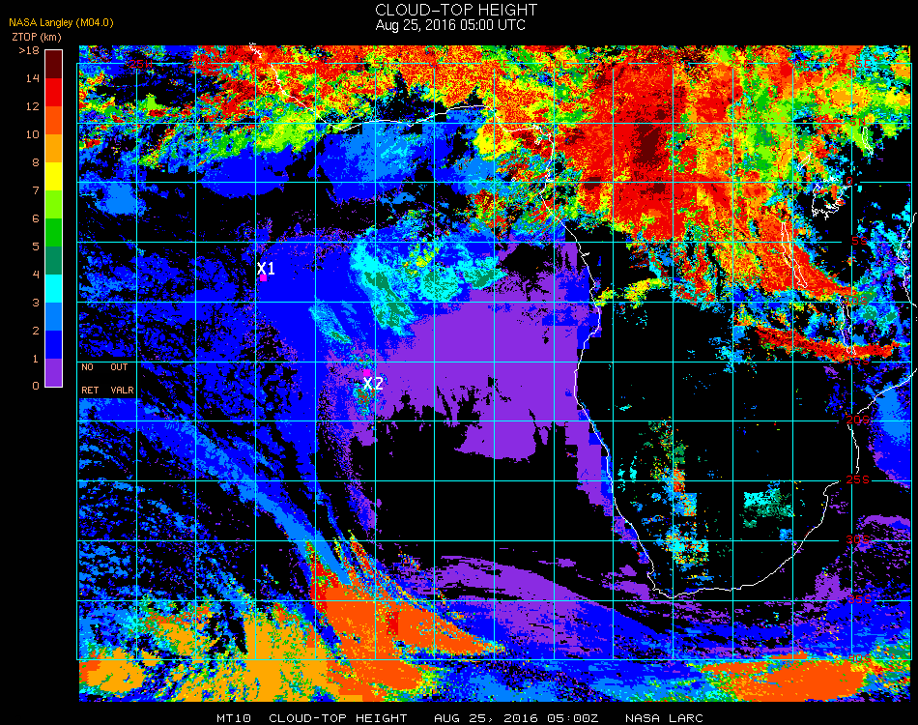
Task: Pick the orange-red swatch between 10 and 12
Action: 53,120
